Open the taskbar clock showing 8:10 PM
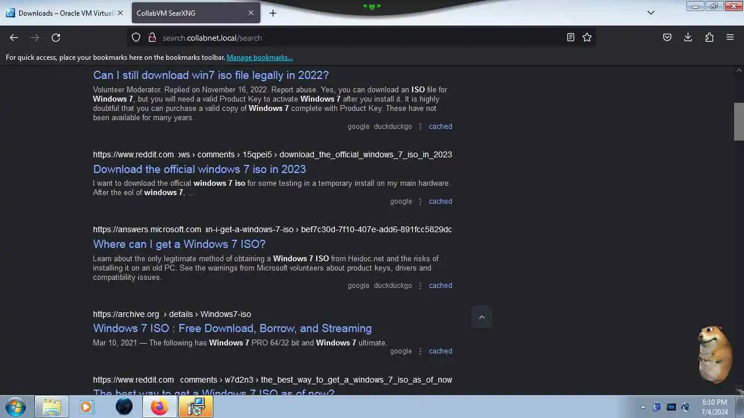744x418 pixels. (x=714, y=407)
